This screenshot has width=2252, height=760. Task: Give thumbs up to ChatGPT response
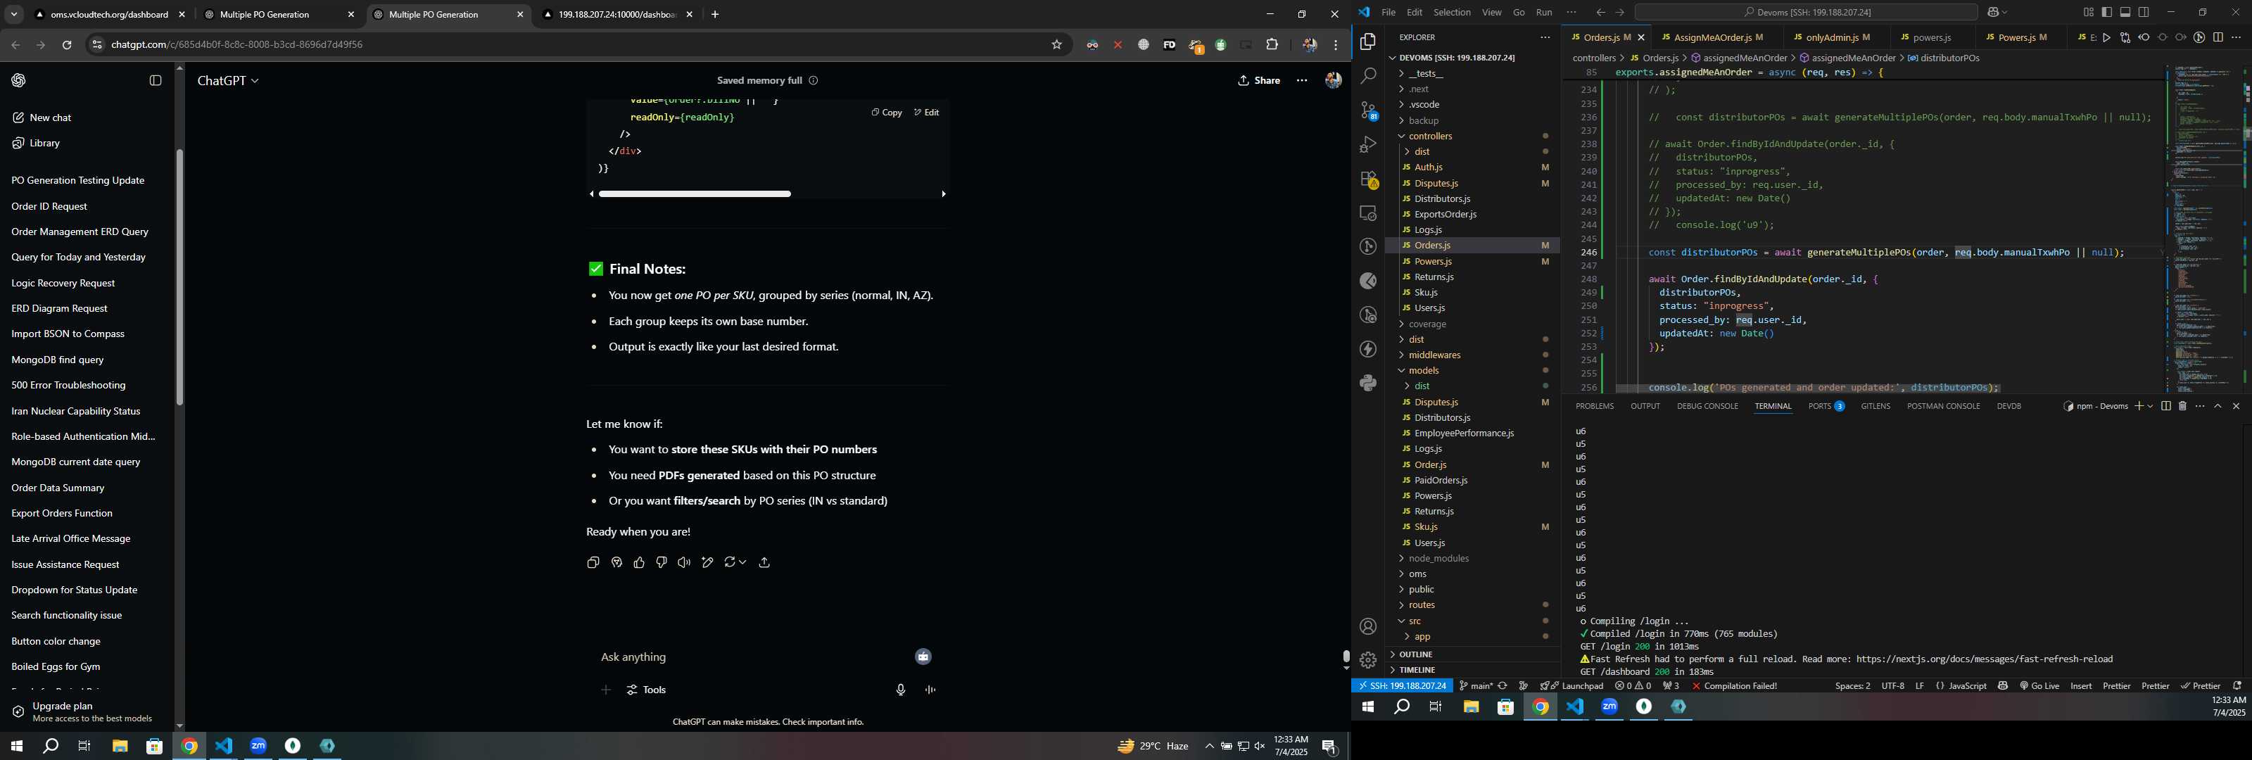point(639,562)
